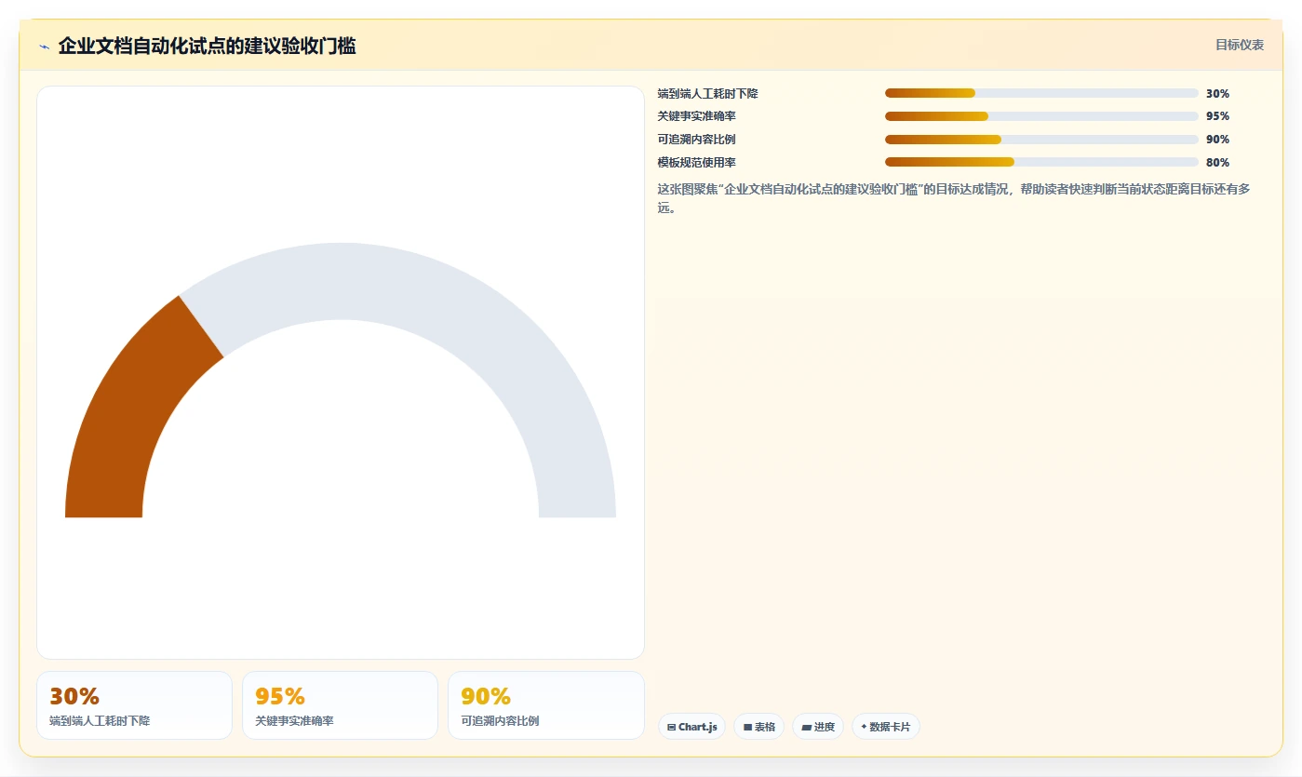Click the 目标仪表 label in the header
The width and height of the screenshot is (1302, 777).
click(1240, 45)
